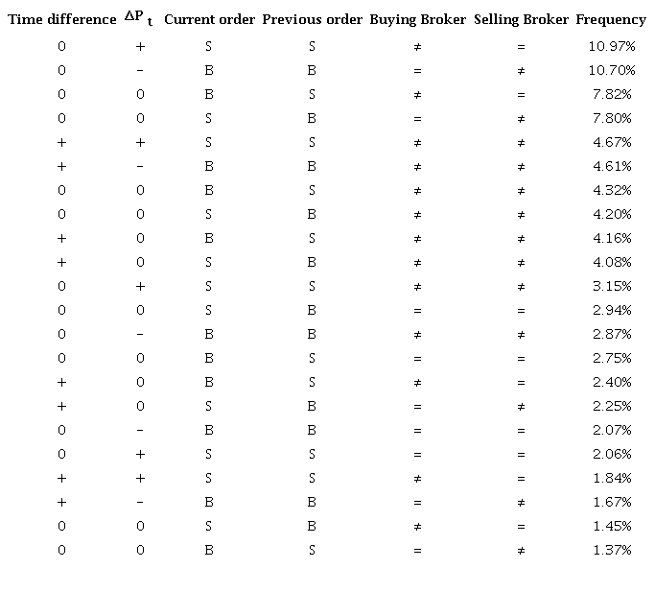Click the 2.07% frequency value
Screen dimensions: 655x592
click(611, 430)
